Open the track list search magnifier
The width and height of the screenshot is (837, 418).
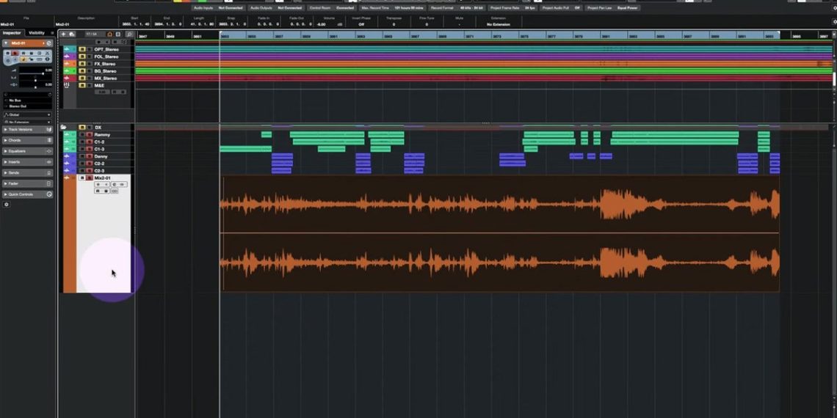129,34
